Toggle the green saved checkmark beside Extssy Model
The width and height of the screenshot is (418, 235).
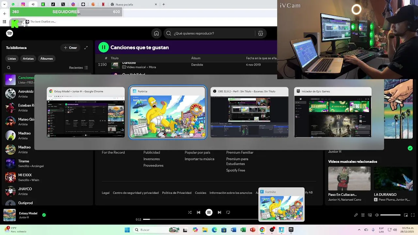pos(44,215)
